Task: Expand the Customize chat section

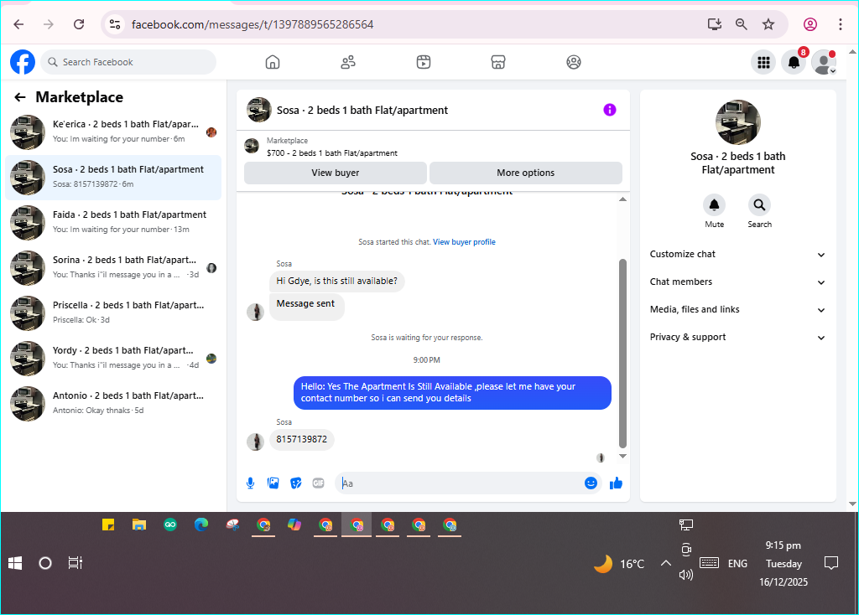Action: coord(738,255)
